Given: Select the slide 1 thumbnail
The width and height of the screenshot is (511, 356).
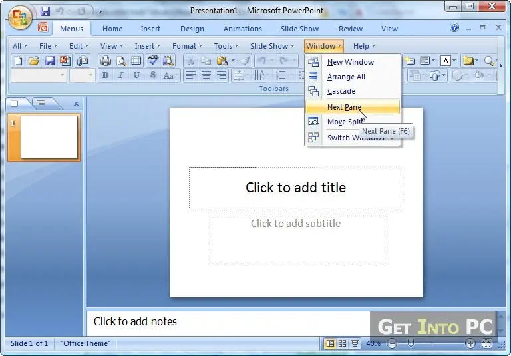Looking at the screenshot, I should pyautogui.click(x=44, y=137).
